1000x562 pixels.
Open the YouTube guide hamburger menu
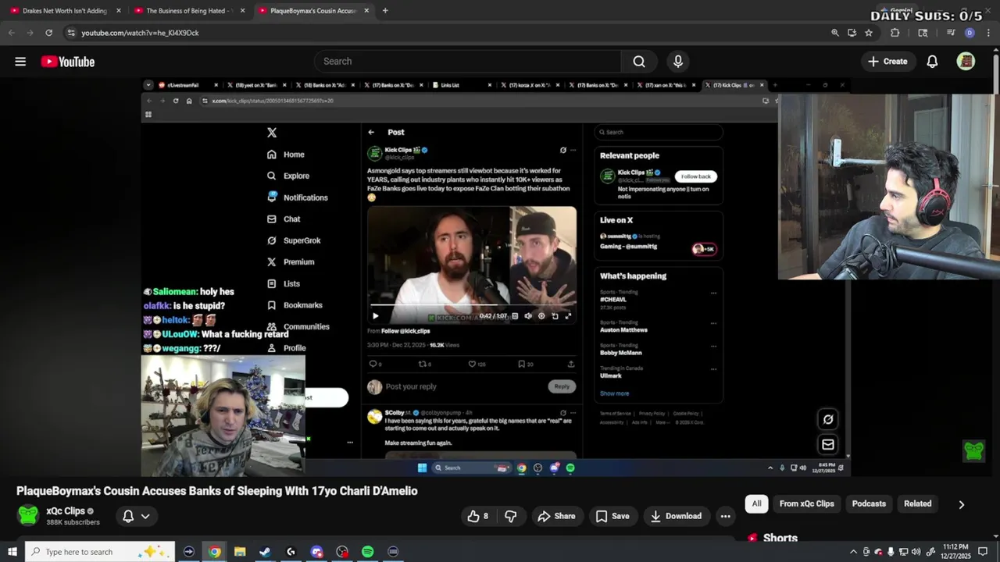coord(20,62)
